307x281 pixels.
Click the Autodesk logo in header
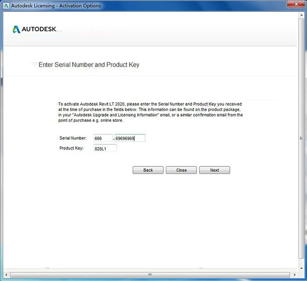tap(34, 29)
